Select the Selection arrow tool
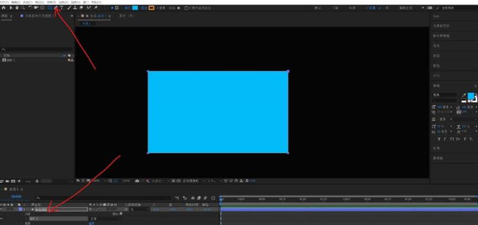The height and width of the screenshot is (225, 478). [x=11, y=8]
